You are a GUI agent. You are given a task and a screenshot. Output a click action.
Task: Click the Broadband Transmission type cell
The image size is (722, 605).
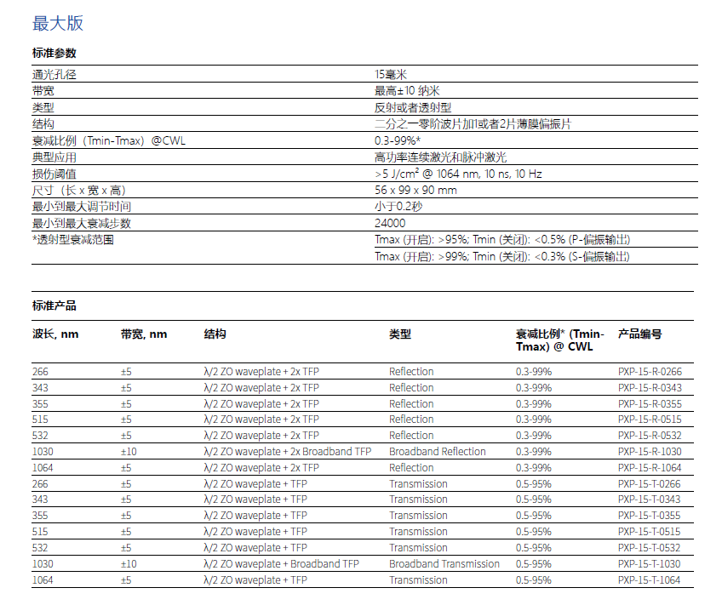click(x=444, y=564)
